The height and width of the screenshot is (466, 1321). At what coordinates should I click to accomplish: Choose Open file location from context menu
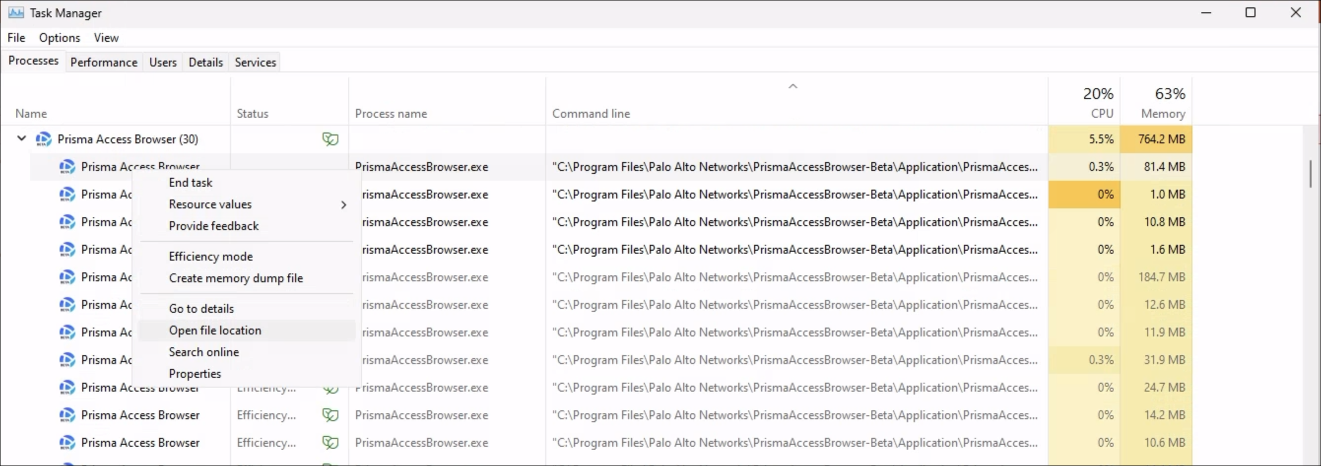pyautogui.click(x=215, y=331)
